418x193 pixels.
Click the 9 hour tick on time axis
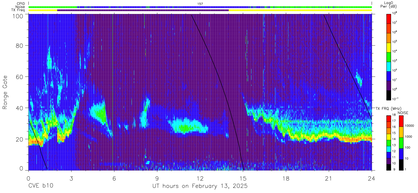(157, 178)
